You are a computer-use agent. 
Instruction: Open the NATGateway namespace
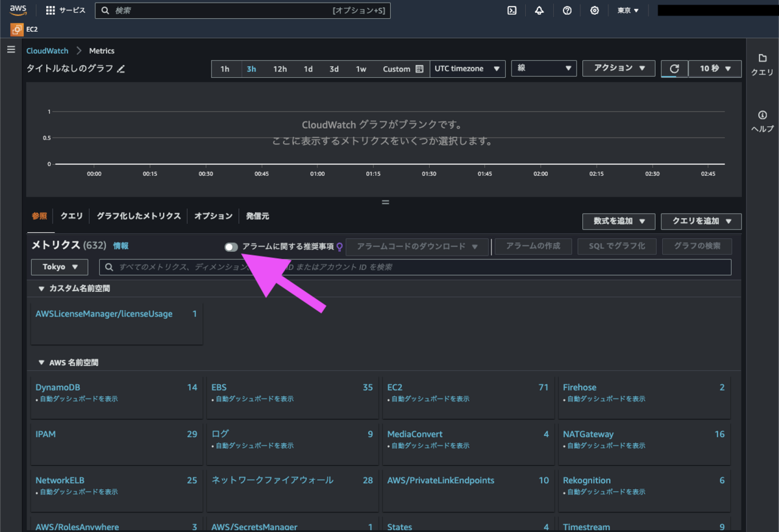[588, 434]
